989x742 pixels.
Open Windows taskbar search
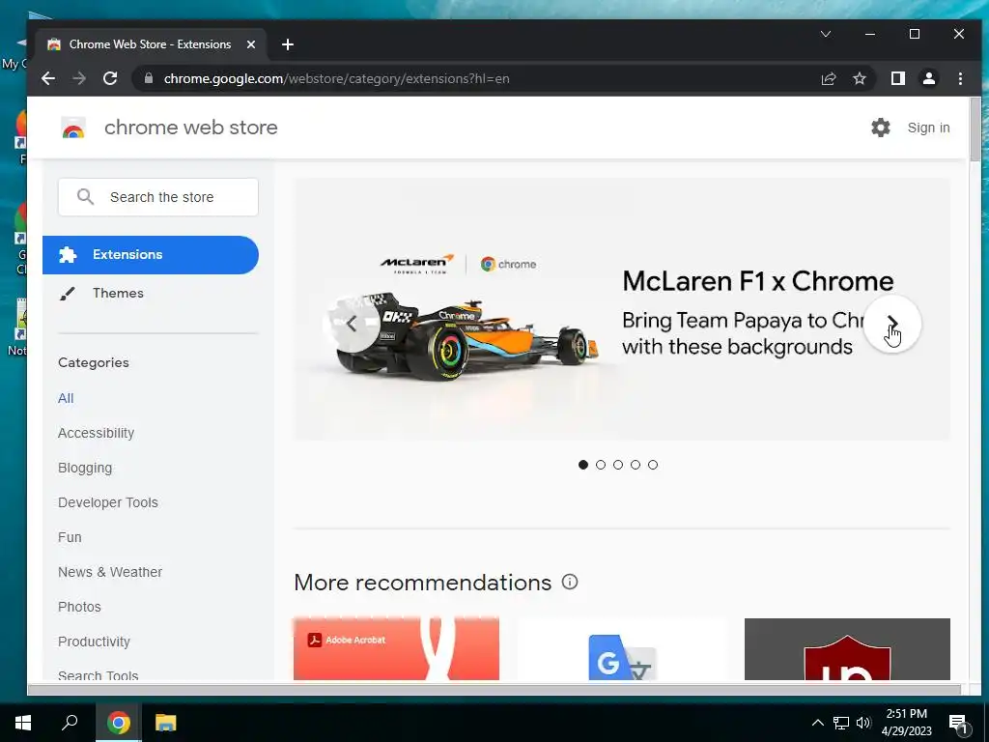click(x=70, y=723)
